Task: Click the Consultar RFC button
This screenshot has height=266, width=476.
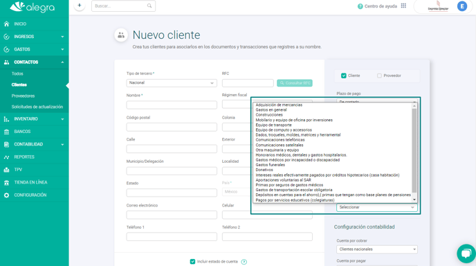Action: [x=295, y=83]
